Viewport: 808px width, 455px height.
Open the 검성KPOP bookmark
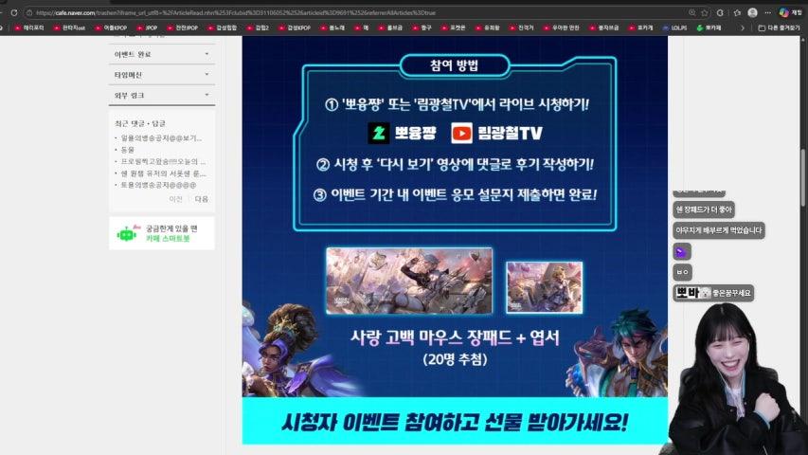(295, 27)
